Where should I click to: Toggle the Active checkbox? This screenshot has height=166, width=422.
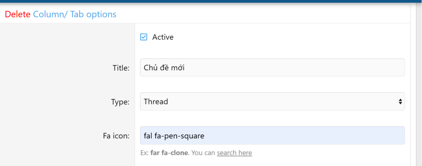tap(144, 37)
